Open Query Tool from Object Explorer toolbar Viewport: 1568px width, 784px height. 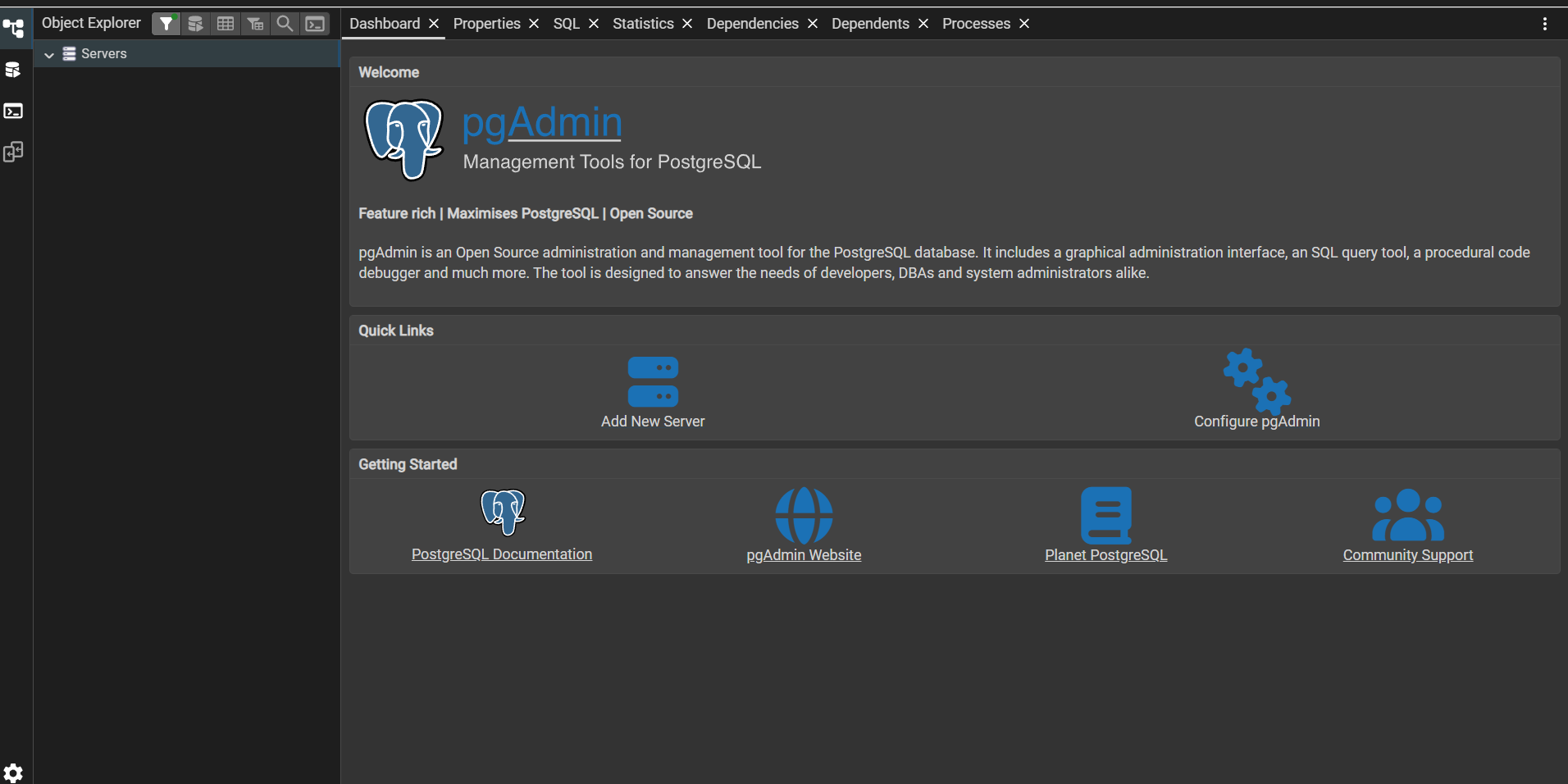195,24
